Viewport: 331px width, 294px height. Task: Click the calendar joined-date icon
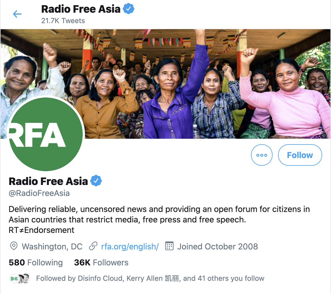coord(169,246)
